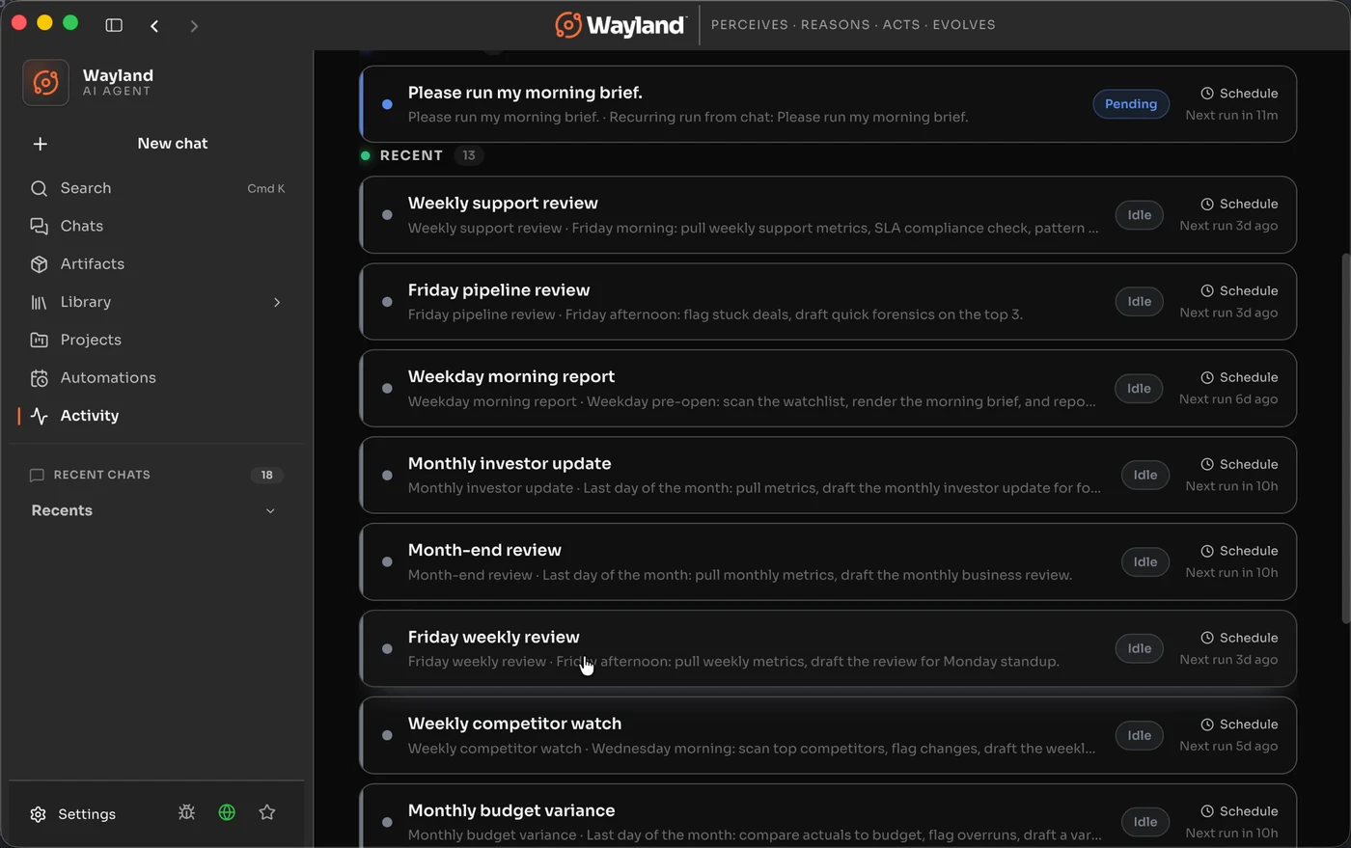
Task: Click the Wayland agent avatar logo
Action: (x=45, y=82)
